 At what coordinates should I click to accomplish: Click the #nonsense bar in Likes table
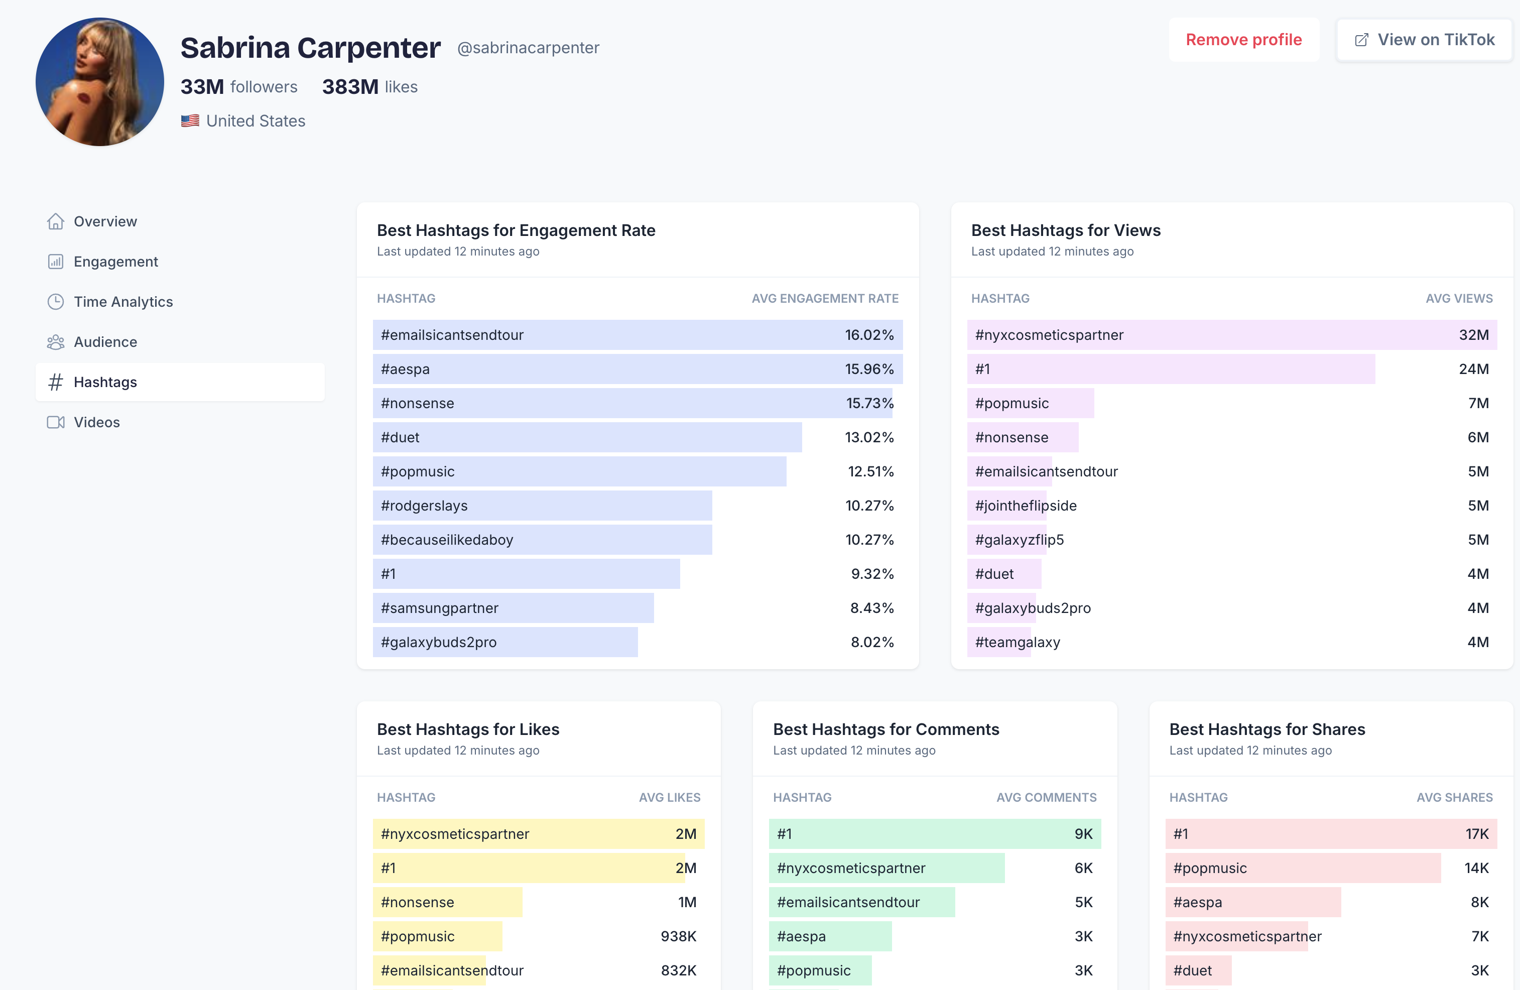pos(447,902)
